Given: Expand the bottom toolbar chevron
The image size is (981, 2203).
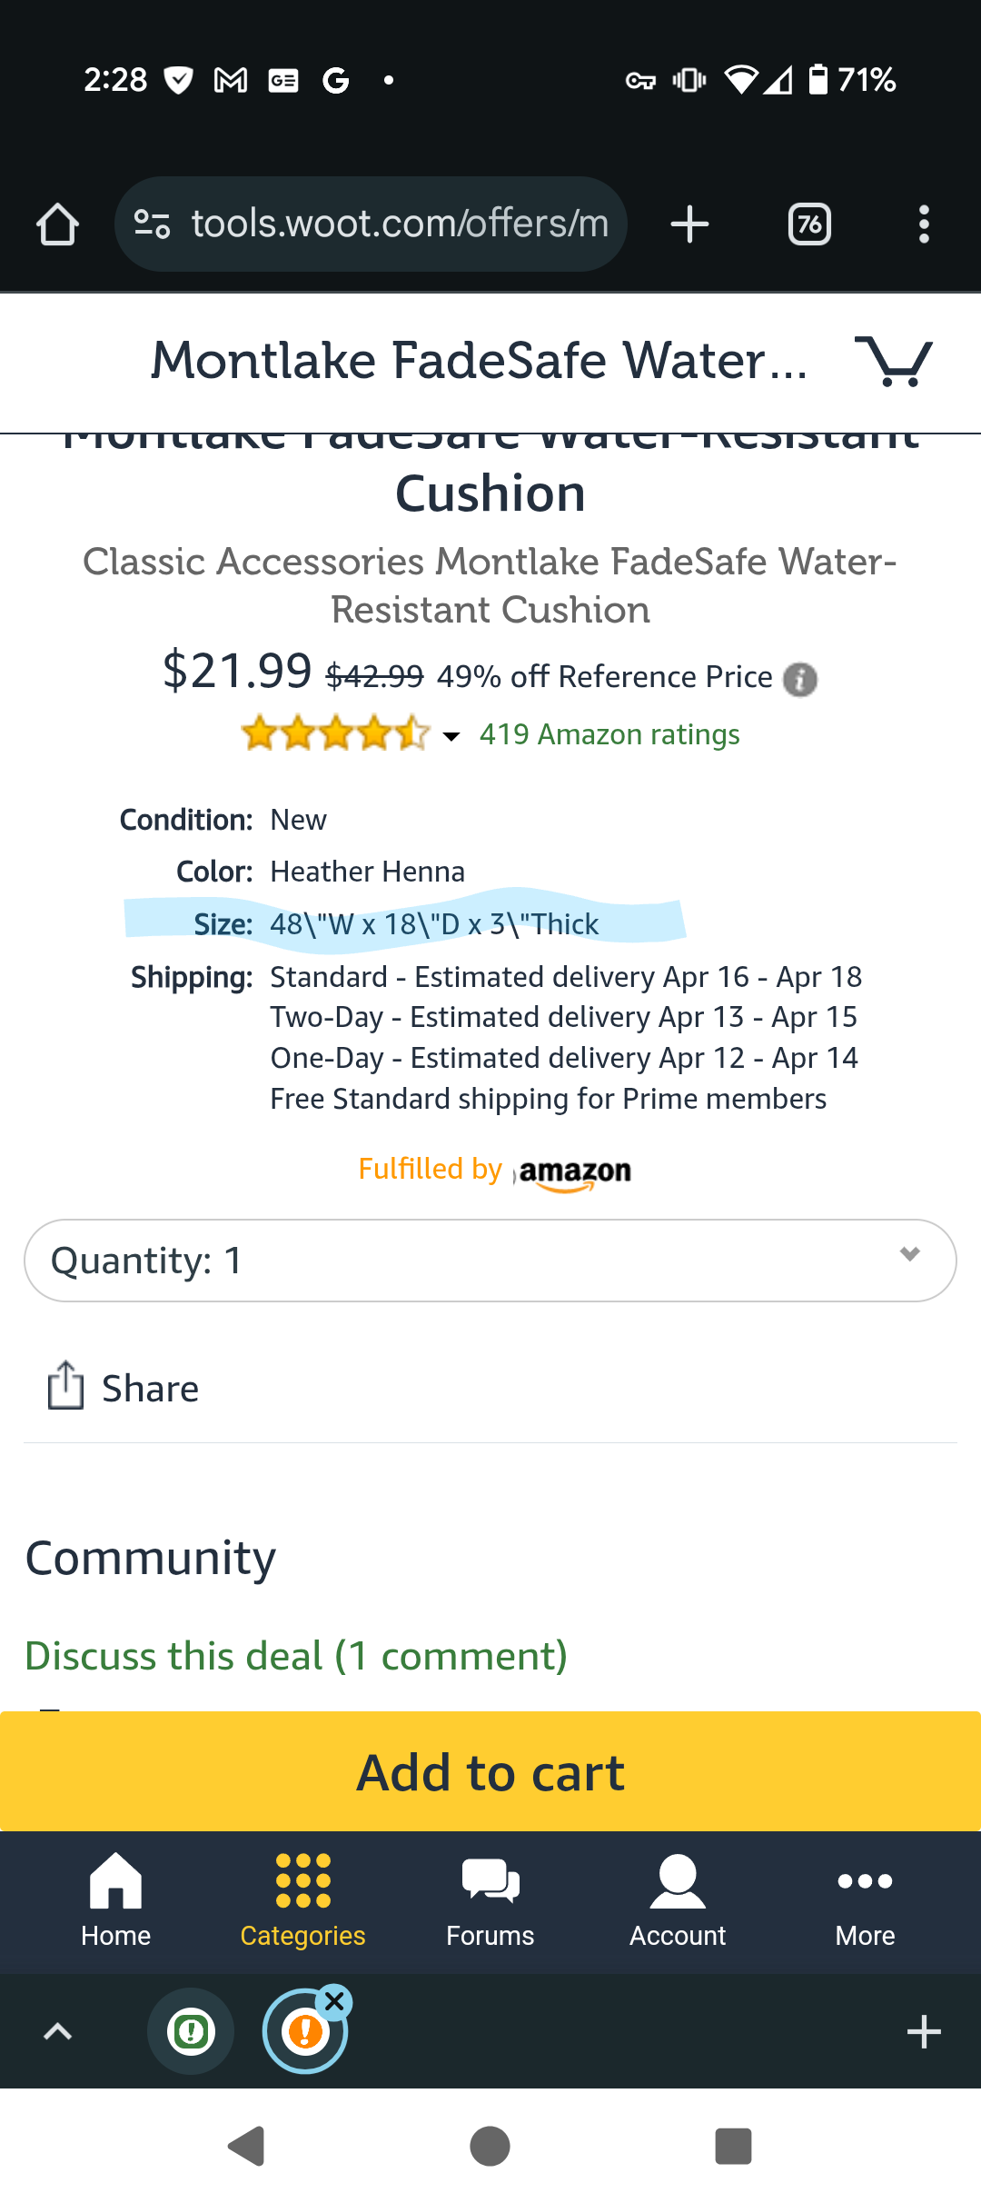Looking at the screenshot, I should [x=57, y=2031].
